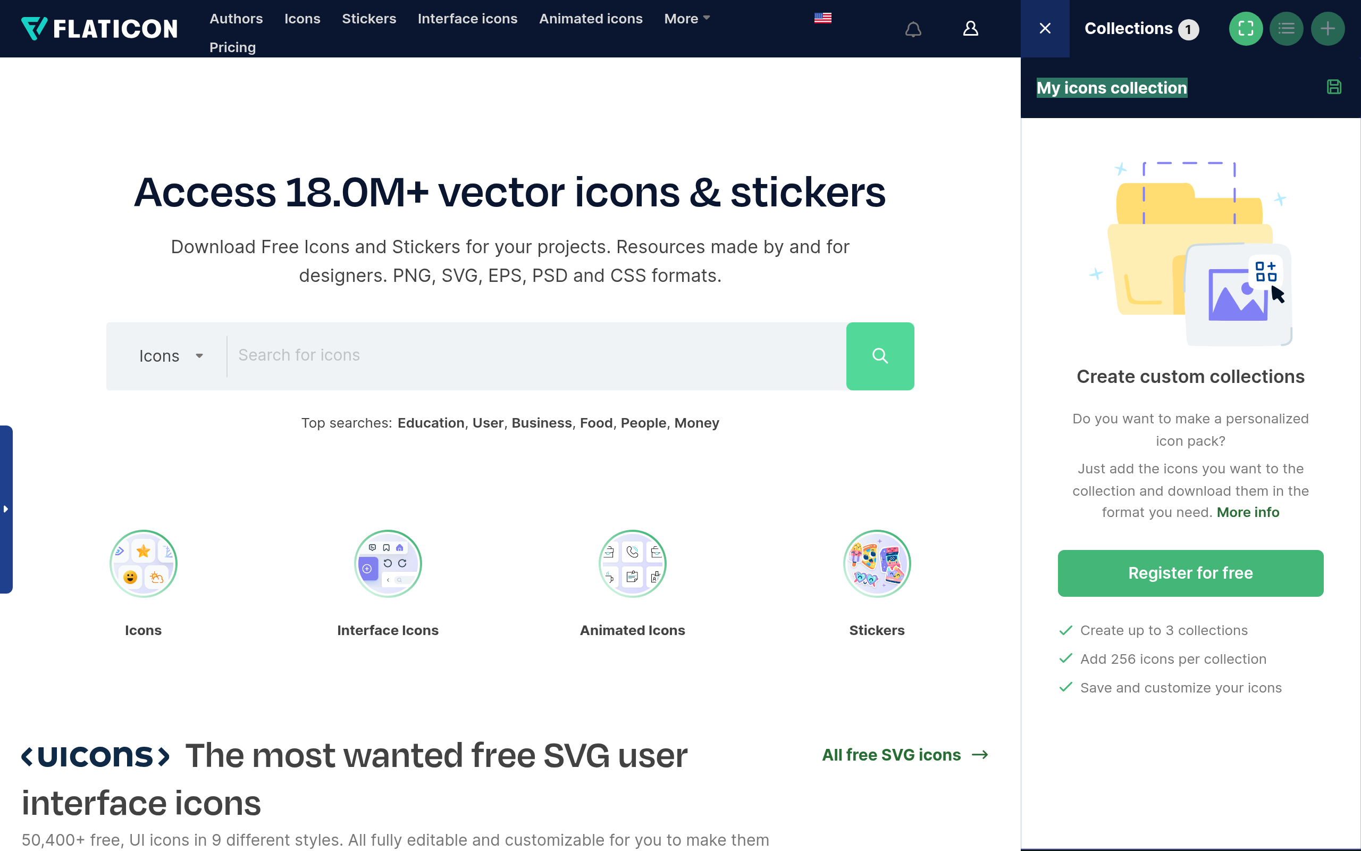Click the Flaticon logo
Screen dimensions: 1361x851
99,29
